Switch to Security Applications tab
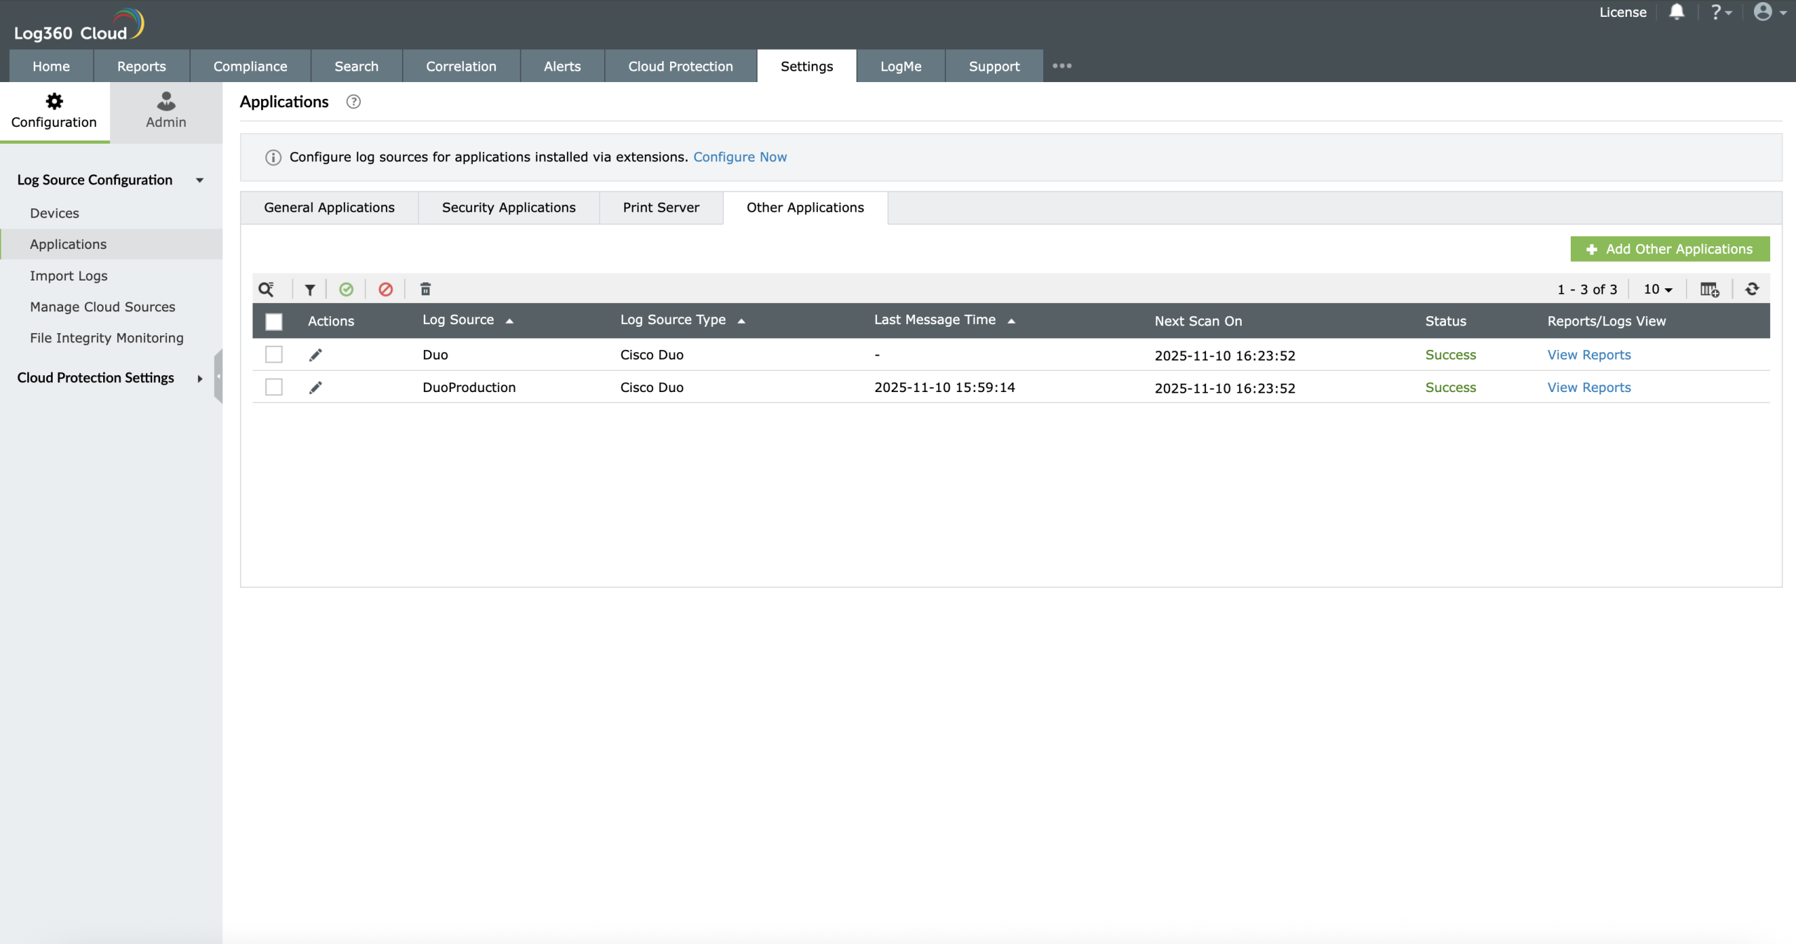 509,208
